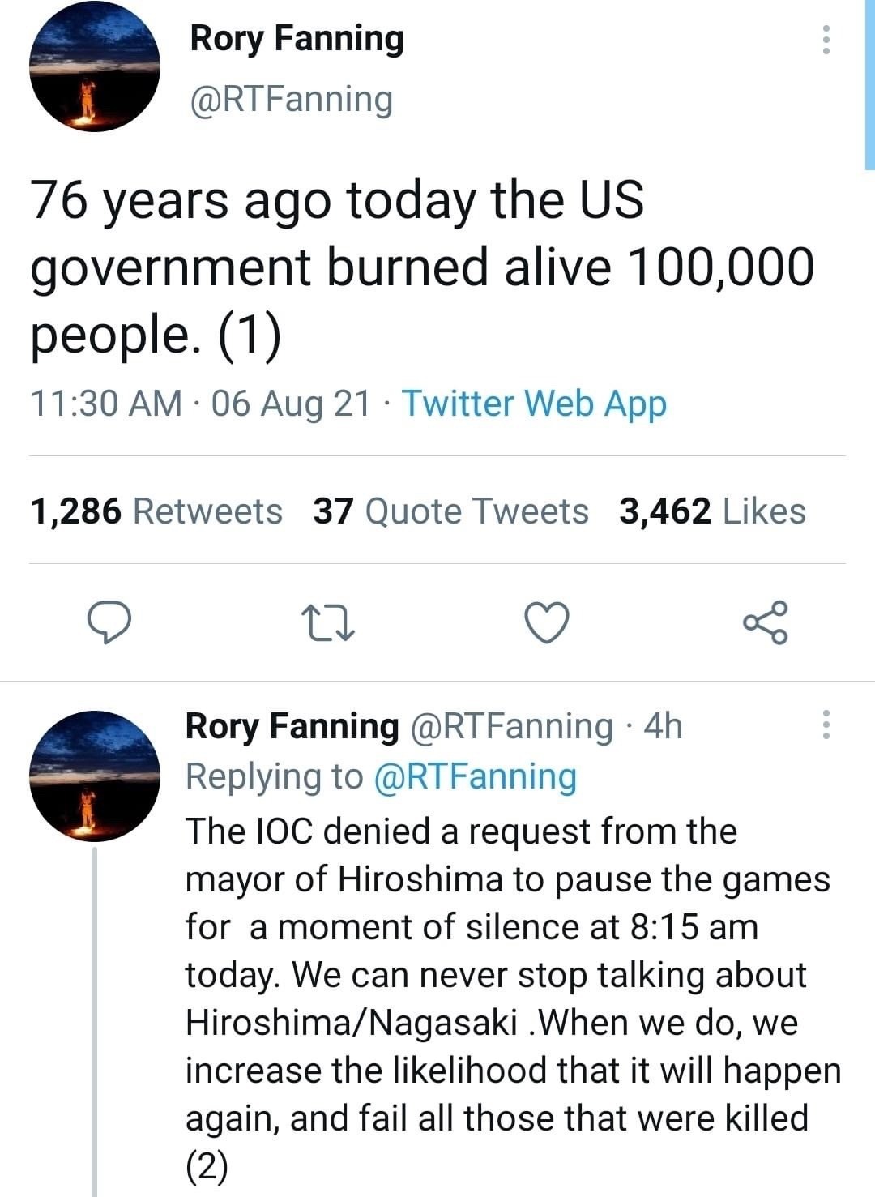Image resolution: width=875 pixels, height=1197 pixels.
Task: Click the 11:30 AM 06 Aug 21 timestamp
Action: point(200,403)
